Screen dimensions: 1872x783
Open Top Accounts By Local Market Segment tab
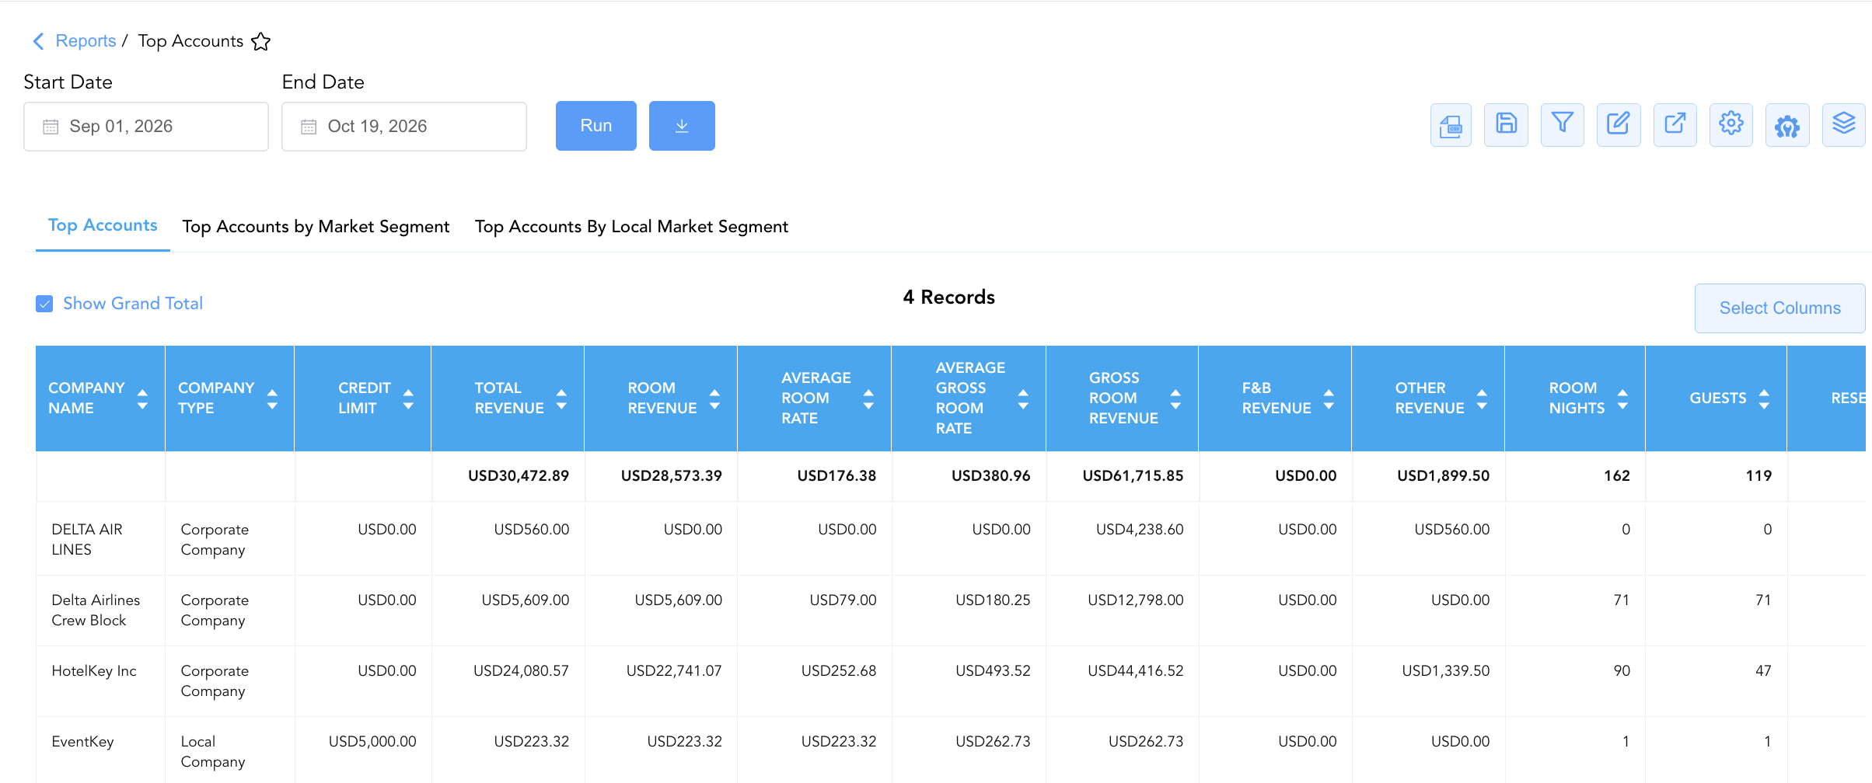(631, 227)
